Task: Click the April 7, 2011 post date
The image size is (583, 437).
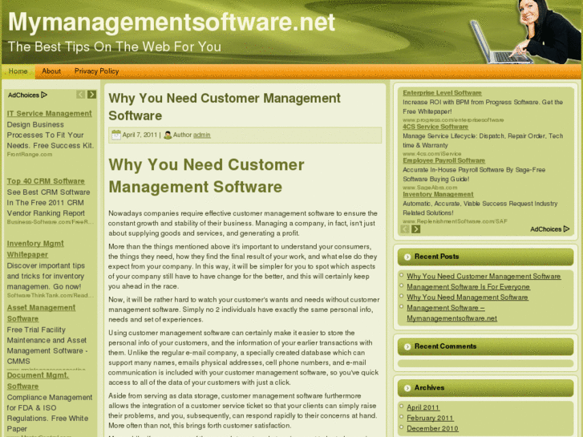Action: 140,135
